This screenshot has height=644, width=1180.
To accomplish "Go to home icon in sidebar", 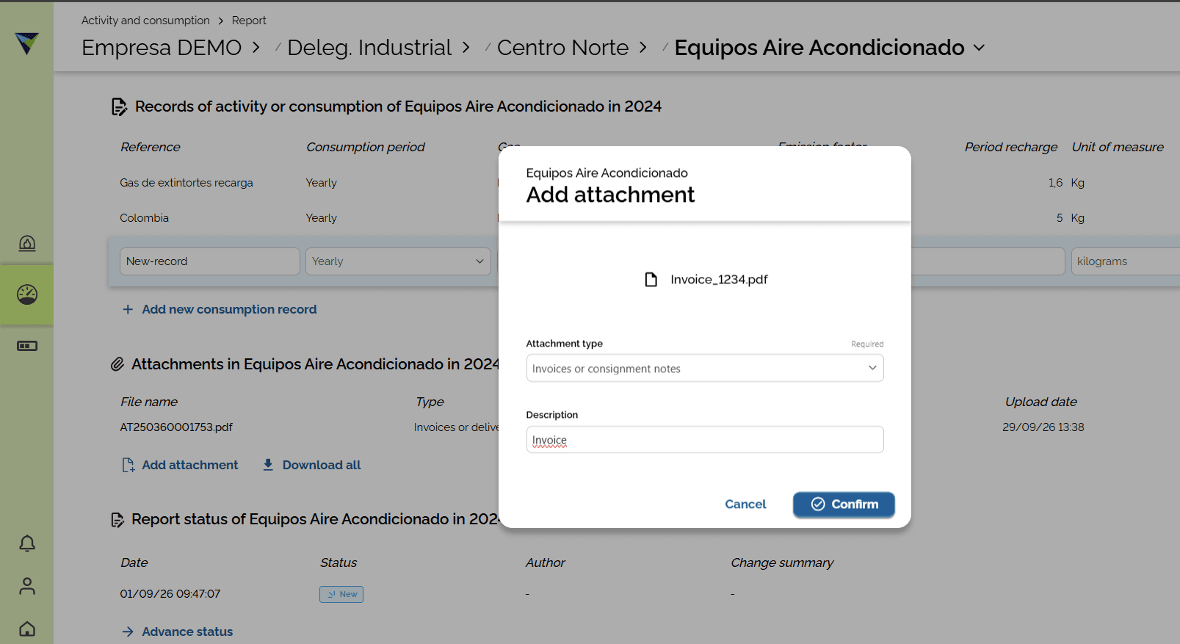I will pyautogui.click(x=27, y=629).
